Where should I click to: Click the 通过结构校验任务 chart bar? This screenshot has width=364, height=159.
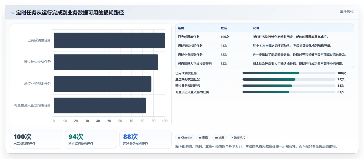point(106,62)
